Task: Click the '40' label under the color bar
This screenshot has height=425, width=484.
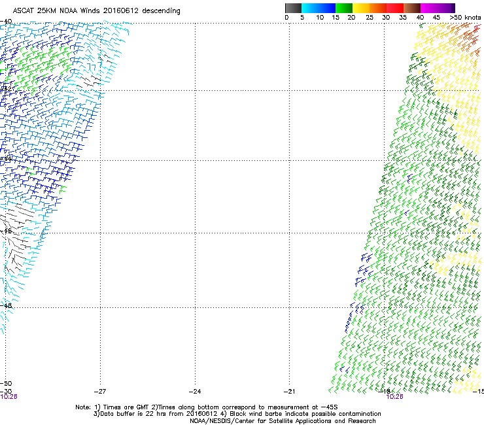Action: [x=420, y=18]
